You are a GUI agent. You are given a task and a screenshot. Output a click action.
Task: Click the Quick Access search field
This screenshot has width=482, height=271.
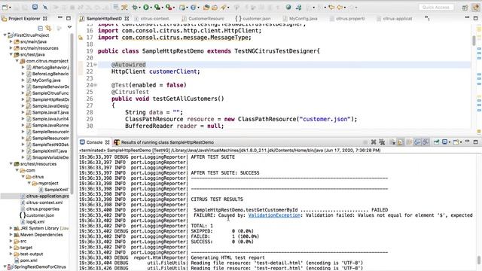click(436, 7)
